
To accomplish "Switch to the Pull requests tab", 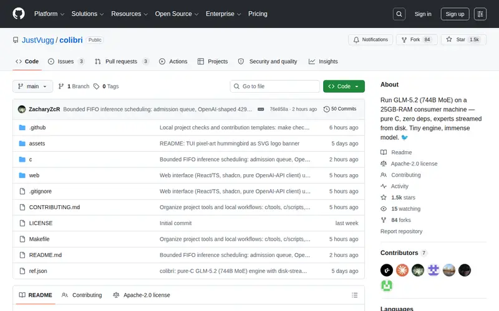I will pos(122,62).
